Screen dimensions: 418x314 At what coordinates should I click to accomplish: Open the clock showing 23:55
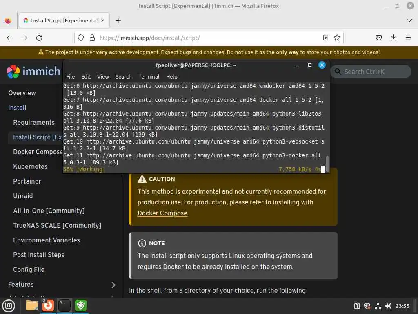point(402,306)
